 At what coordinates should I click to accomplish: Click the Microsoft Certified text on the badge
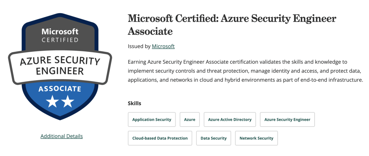click(x=60, y=35)
